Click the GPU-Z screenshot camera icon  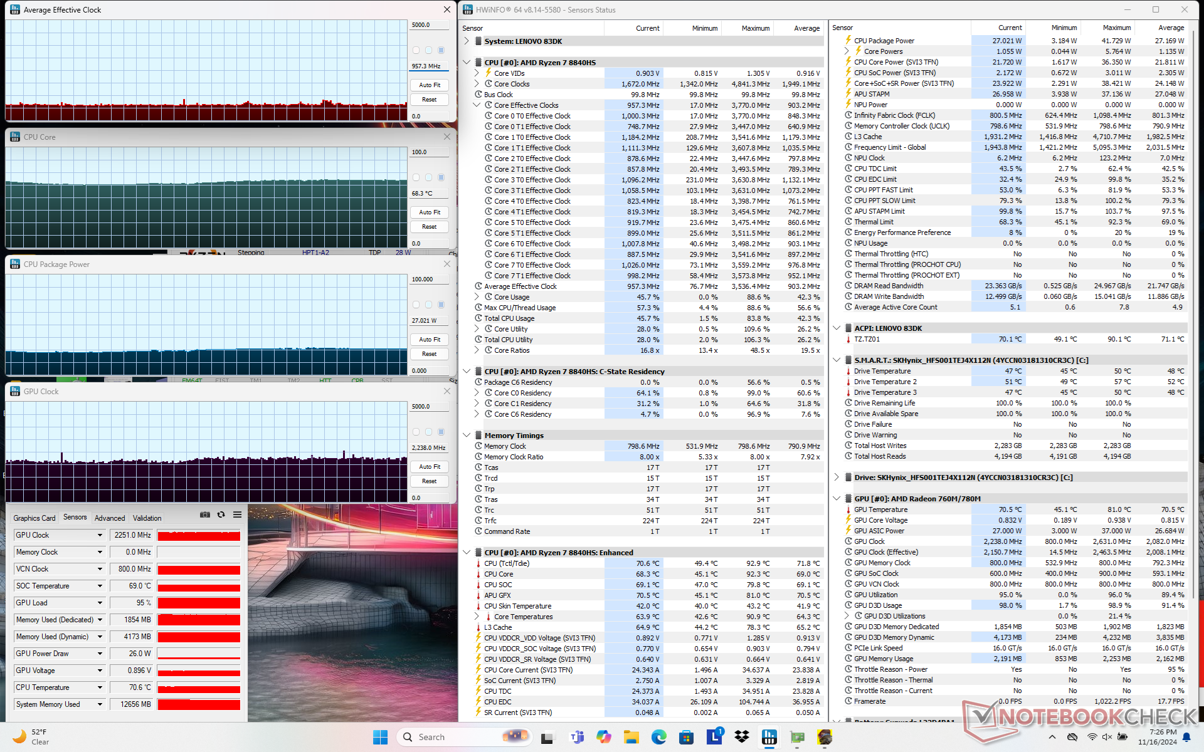tap(204, 514)
